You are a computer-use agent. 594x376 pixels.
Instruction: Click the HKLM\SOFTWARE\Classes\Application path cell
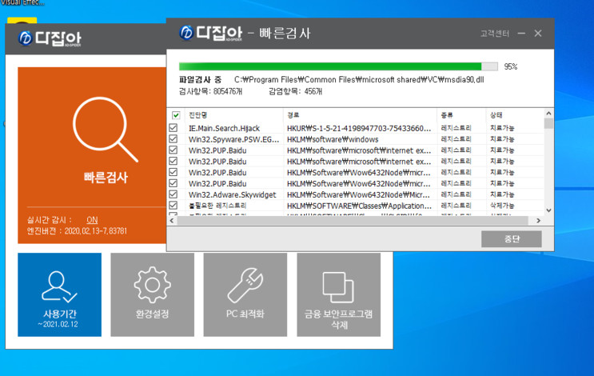point(359,206)
